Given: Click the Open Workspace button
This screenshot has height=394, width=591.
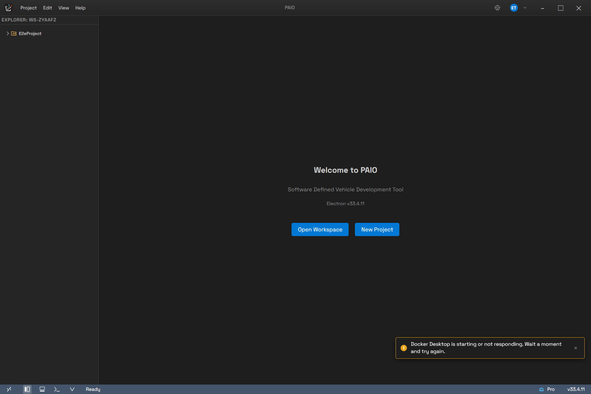Looking at the screenshot, I should coord(320,229).
